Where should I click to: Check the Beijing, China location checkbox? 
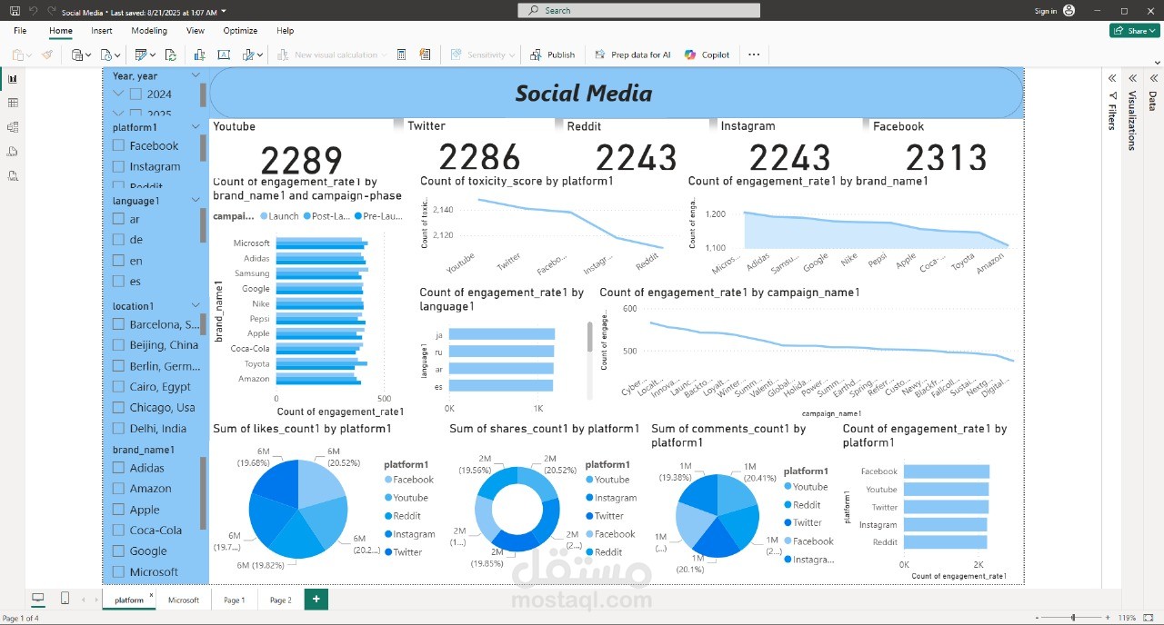[118, 345]
